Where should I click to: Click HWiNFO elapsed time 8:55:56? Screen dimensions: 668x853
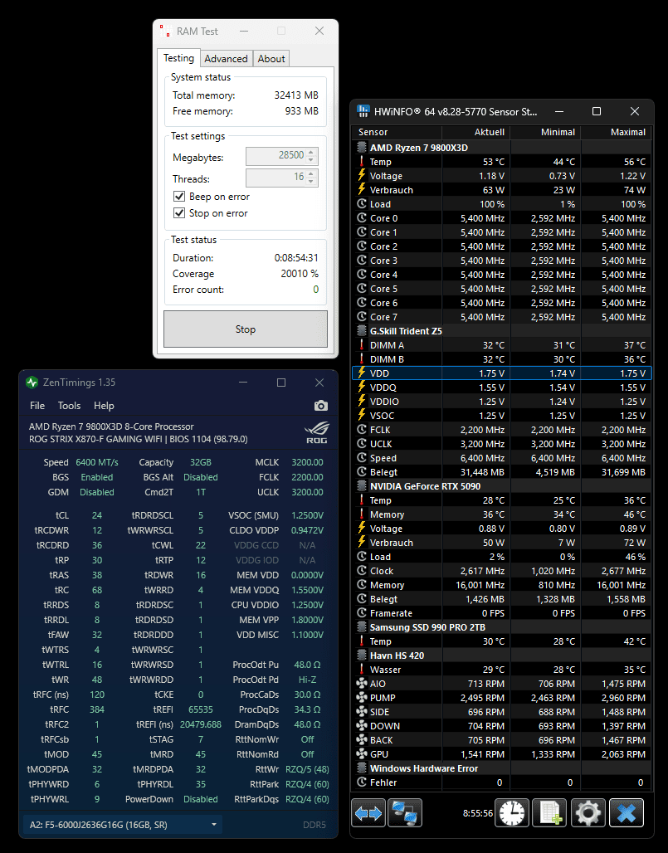pyautogui.click(x=478, y=813)
